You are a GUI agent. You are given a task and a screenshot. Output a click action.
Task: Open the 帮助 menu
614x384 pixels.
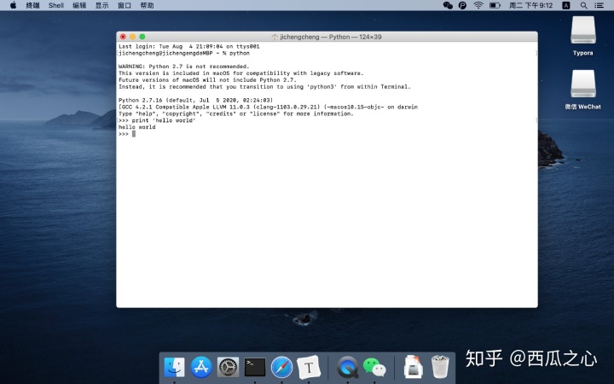pos(147,5)
